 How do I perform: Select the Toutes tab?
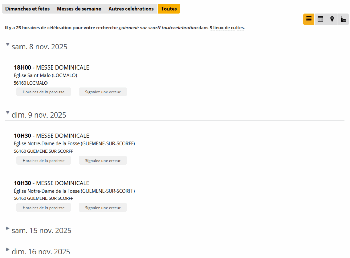tap(169, 9)
